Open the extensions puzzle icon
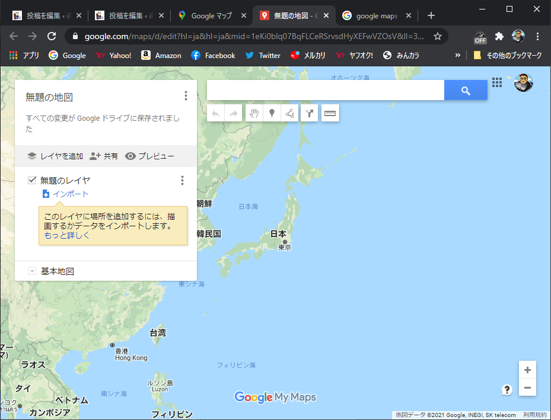551x420 pixels. coord(499,36)
